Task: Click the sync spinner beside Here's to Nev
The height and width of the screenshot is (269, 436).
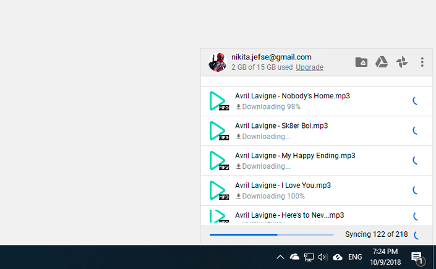Action: pos(416,216)
